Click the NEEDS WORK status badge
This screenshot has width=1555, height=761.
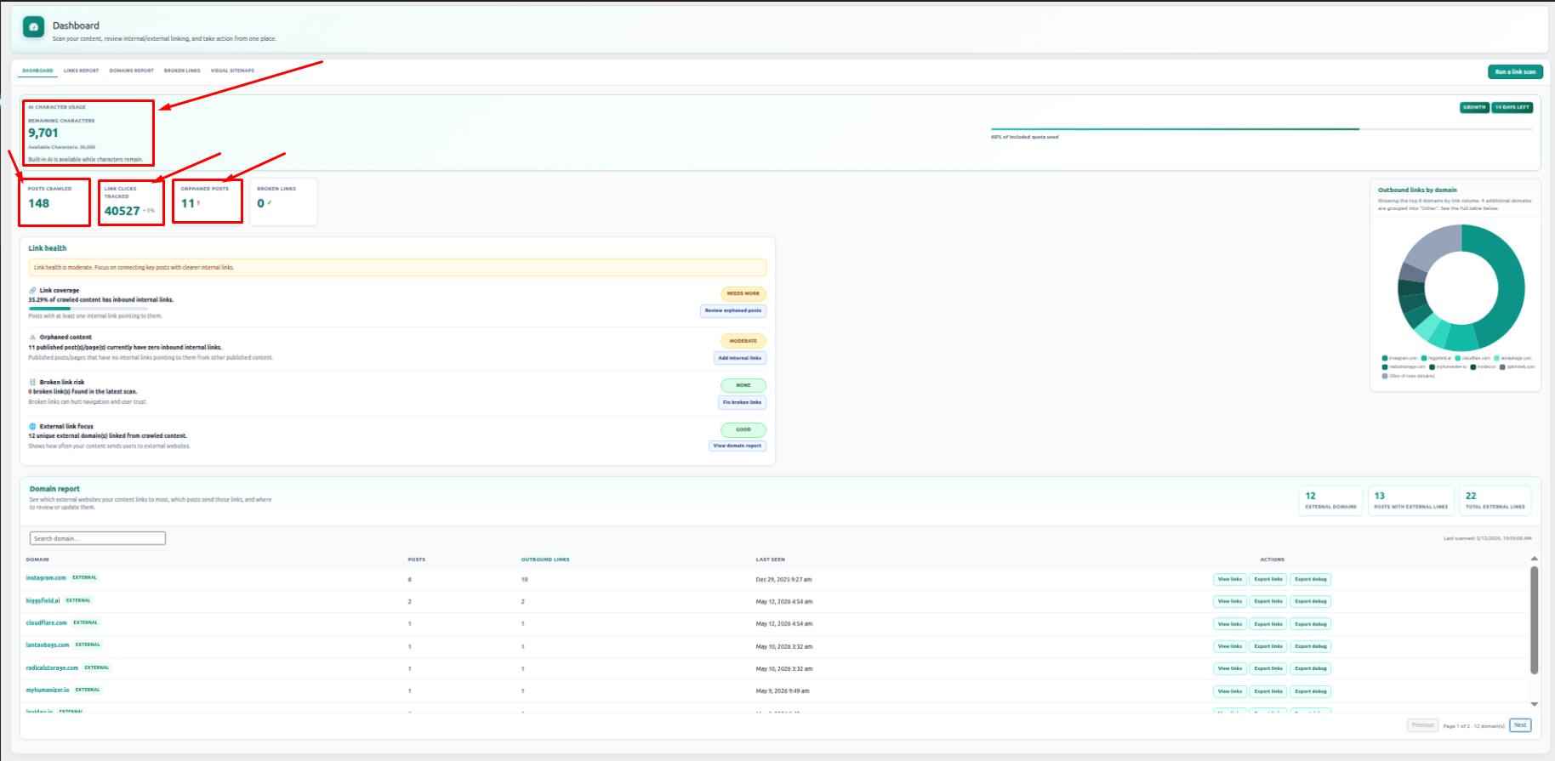[743, 293]
